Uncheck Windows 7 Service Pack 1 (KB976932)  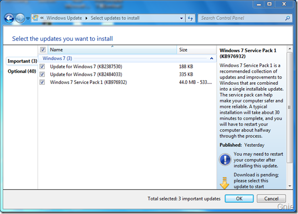[x=42, y=82]
